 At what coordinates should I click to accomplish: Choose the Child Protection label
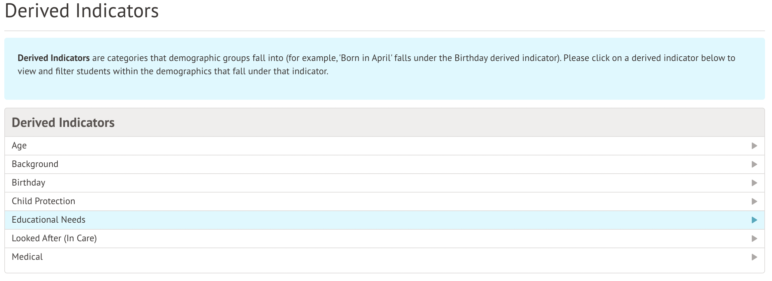43,201
